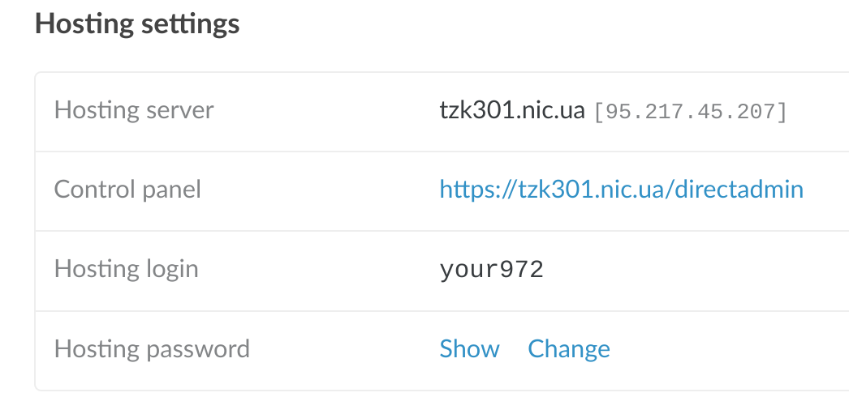Change the hosting password

[568, 349]
